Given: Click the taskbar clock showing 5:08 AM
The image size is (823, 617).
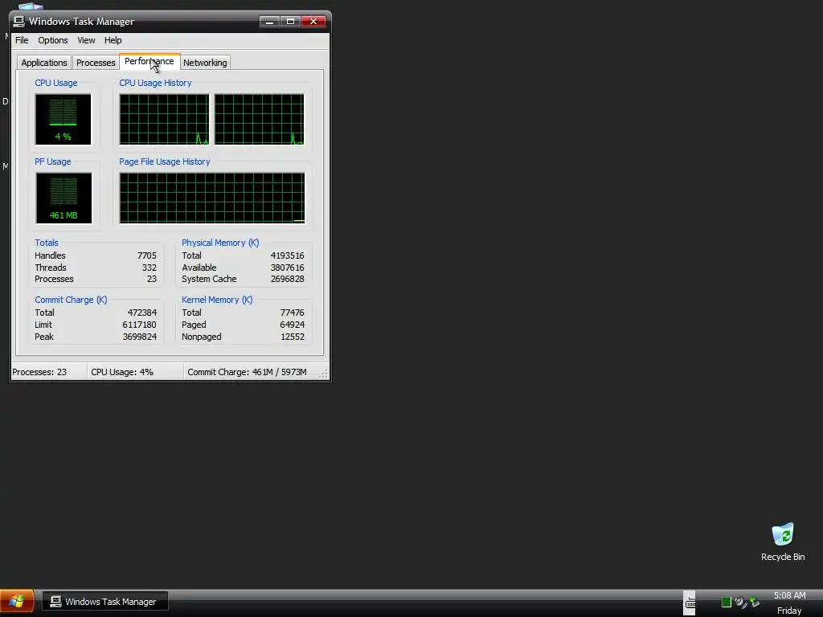Looking at the screenshot, I should click(x=789, y=595).
